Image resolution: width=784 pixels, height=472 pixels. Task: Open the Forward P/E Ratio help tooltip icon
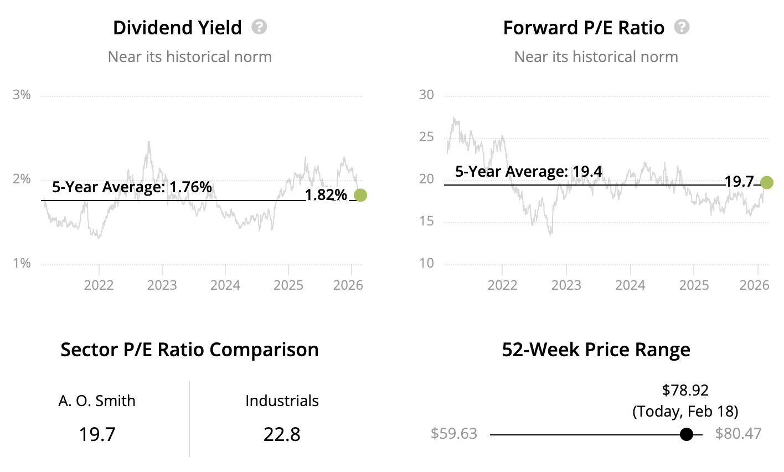682,27
